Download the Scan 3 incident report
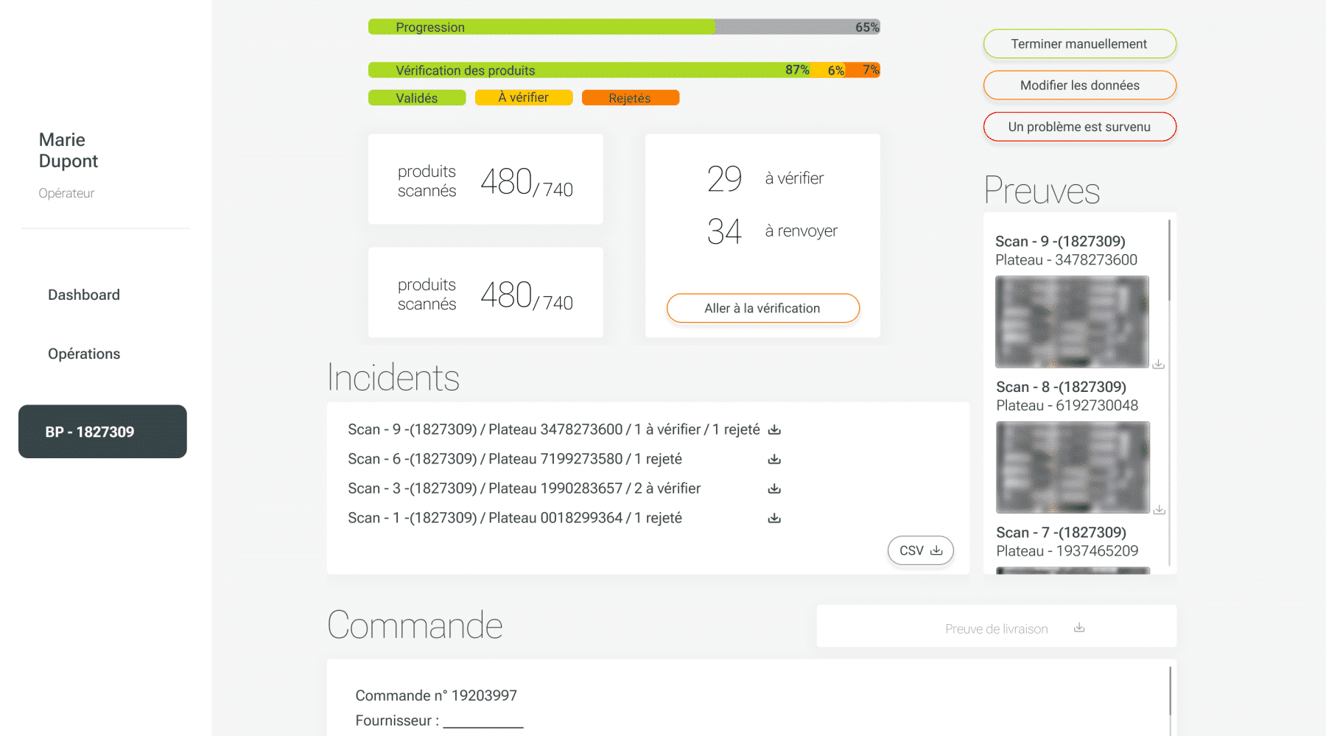 click(774, 488)
